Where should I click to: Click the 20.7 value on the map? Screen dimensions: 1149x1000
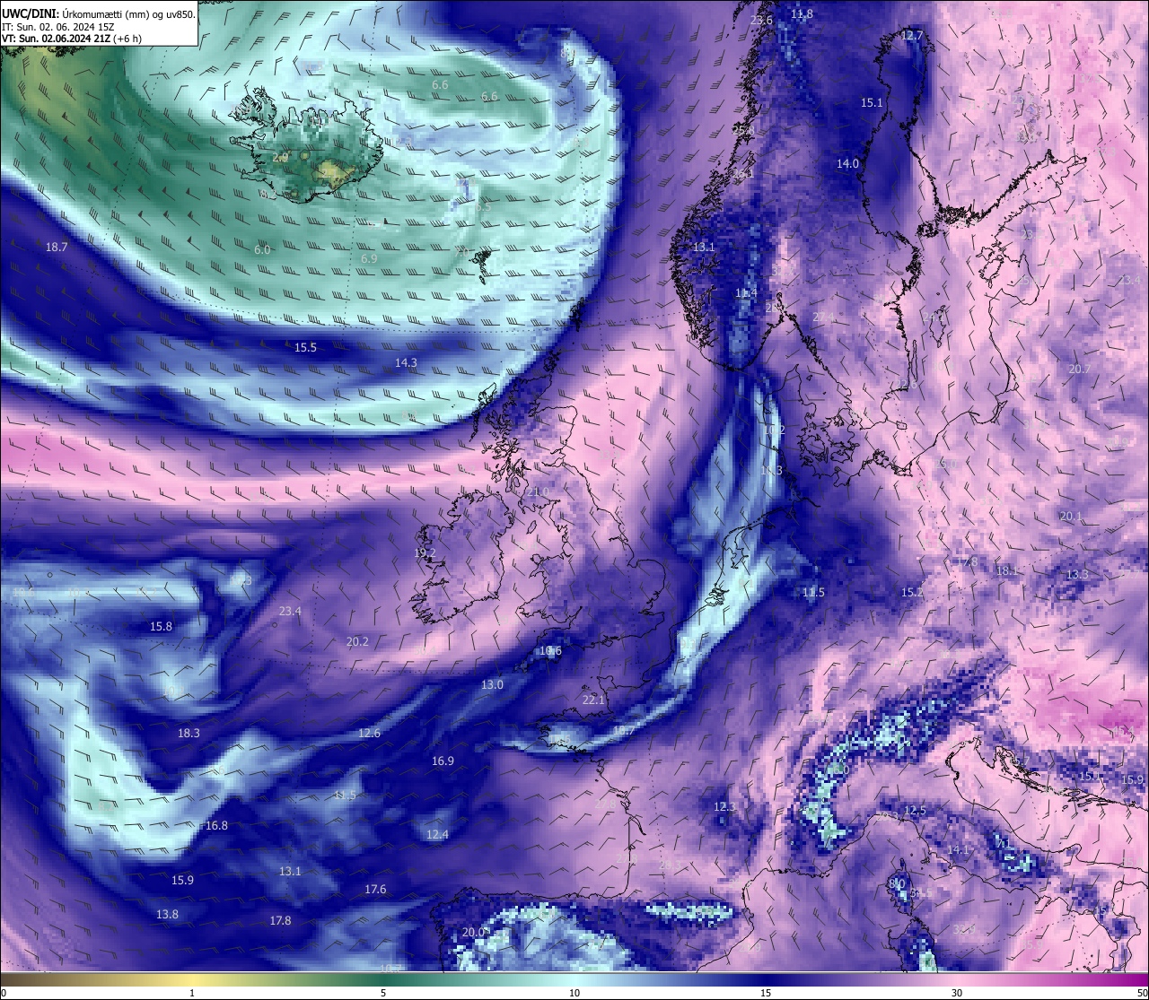[x=1079, y=369]
